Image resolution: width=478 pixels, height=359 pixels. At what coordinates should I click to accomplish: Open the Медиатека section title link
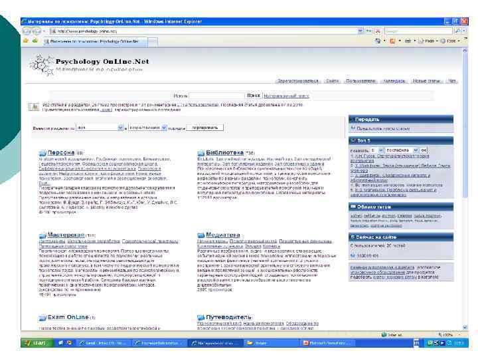223,235
